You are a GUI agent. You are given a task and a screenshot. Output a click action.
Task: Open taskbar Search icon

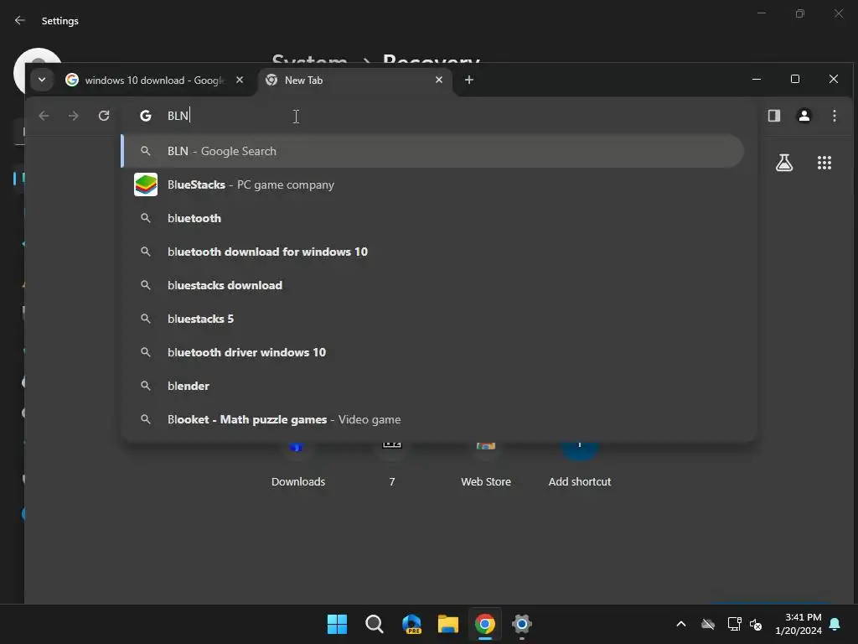375,624
